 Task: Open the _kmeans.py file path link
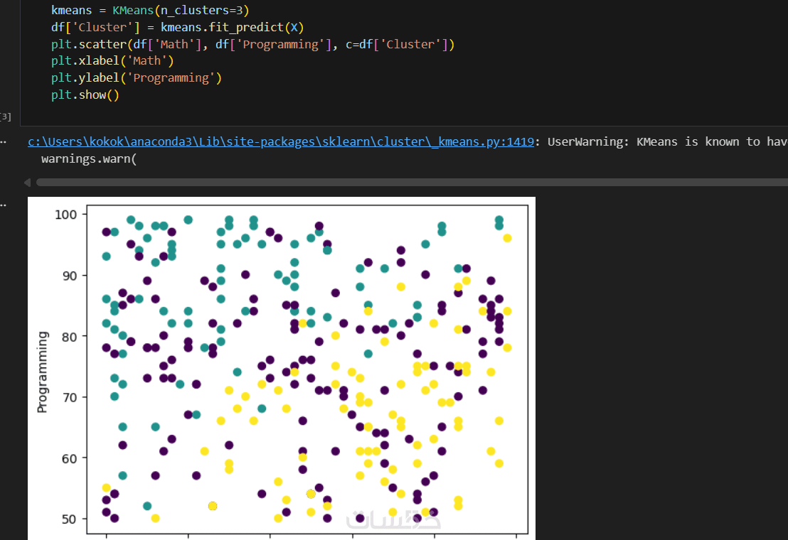tap(281, 141)
